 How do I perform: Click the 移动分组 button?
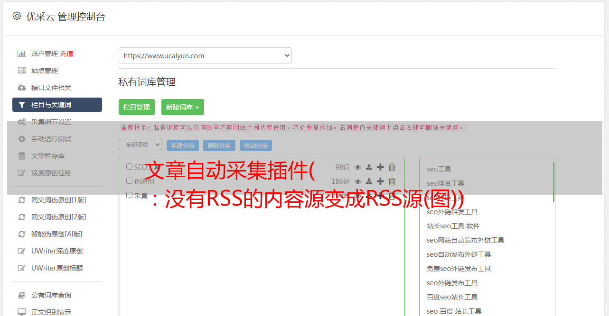pos(256,146)
